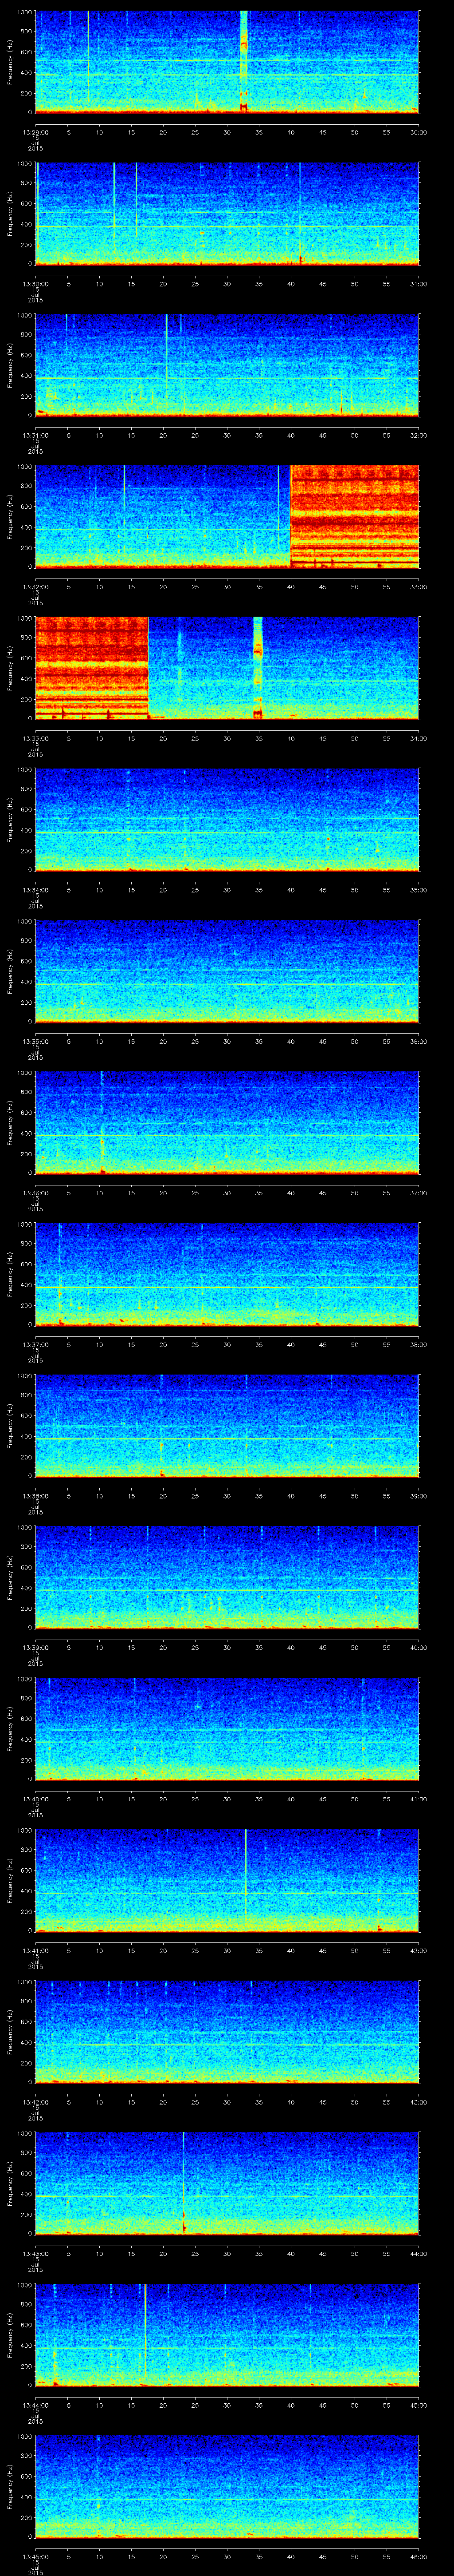Click the '13:42:00' start time label
The image size is (454, 2576).
point(35,2102)
